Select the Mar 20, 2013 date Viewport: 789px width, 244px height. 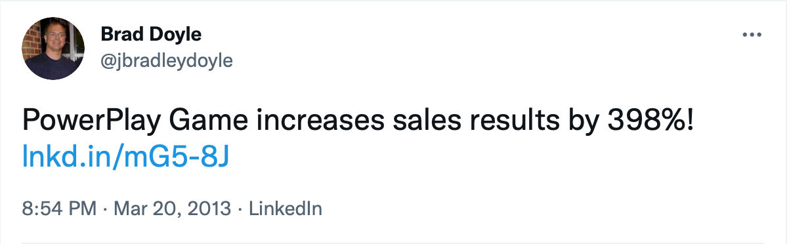click(173, 209)
